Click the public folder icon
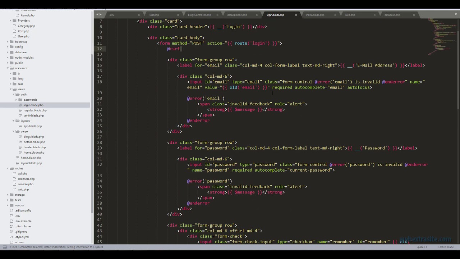 [12, 63]
